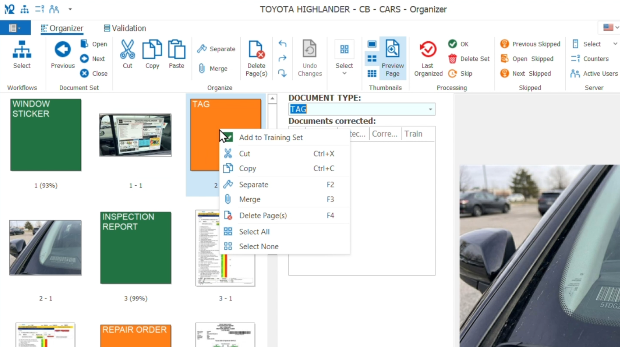Click Open Skipped button

coord(527,59)
